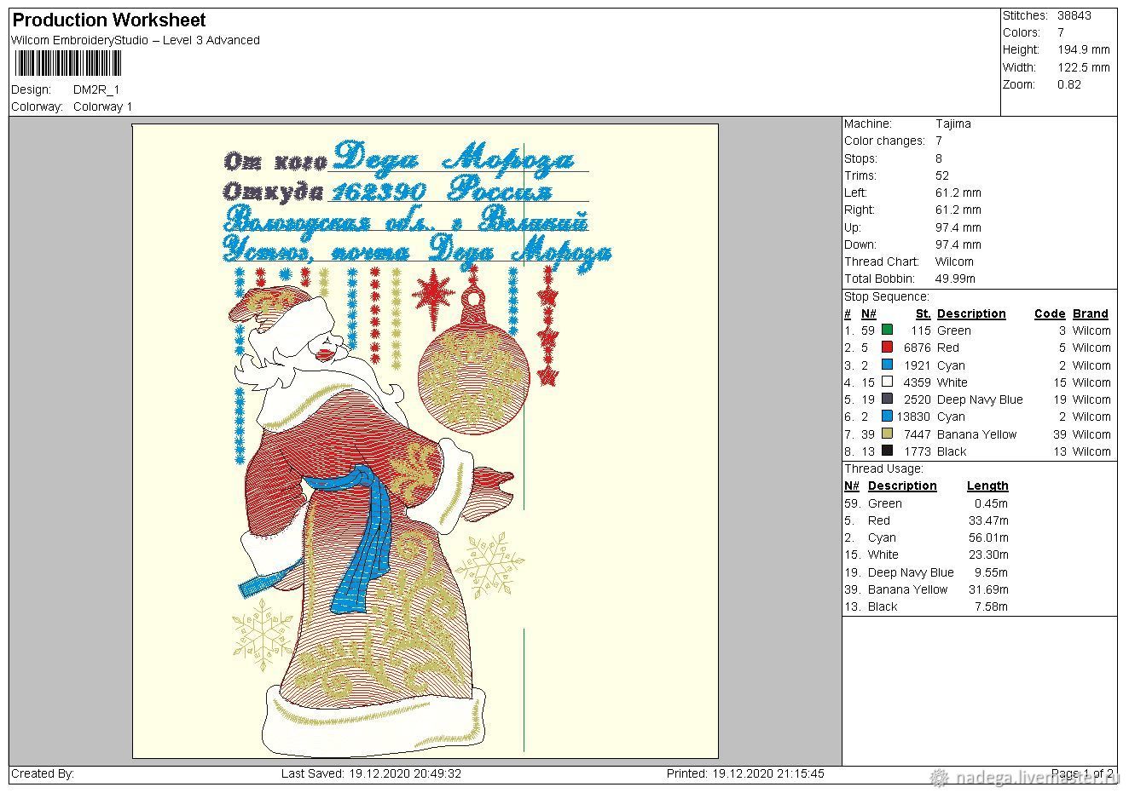Select the Green color swatch in the stop sequence
This screenshot has height=793, width=1129.
pos(888,330)
